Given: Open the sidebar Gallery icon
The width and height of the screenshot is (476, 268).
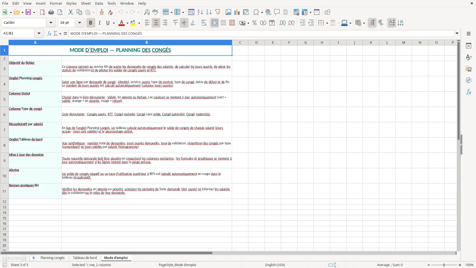Looking at the screenshot, I should [x=468, y=69].
